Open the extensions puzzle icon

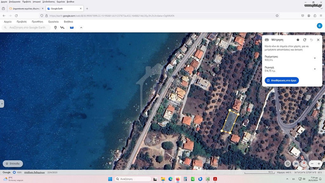pos(315,16)
